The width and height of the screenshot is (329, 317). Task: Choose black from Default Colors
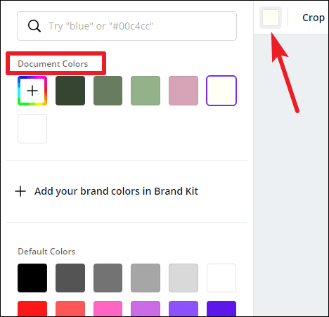pos(32,278)
